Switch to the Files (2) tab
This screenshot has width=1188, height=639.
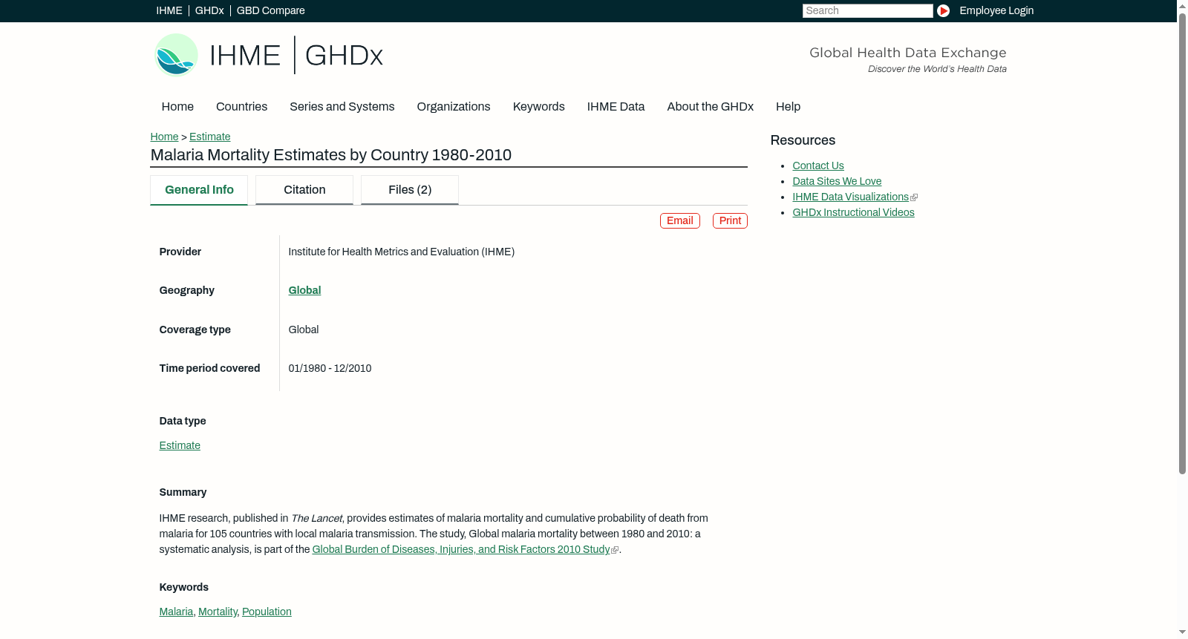click(410, 190)
